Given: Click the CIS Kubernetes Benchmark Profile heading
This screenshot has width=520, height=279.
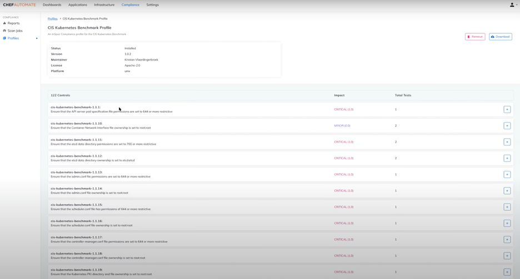Looking at the screenshot, I should 79,28.
